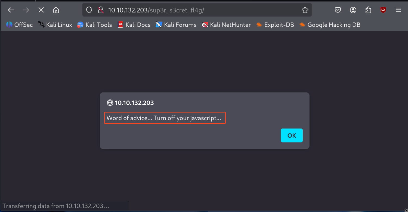Open the Exploit-DB bookmark
Image resolution: width=408 pixels, height=212 pixels.
275,25
